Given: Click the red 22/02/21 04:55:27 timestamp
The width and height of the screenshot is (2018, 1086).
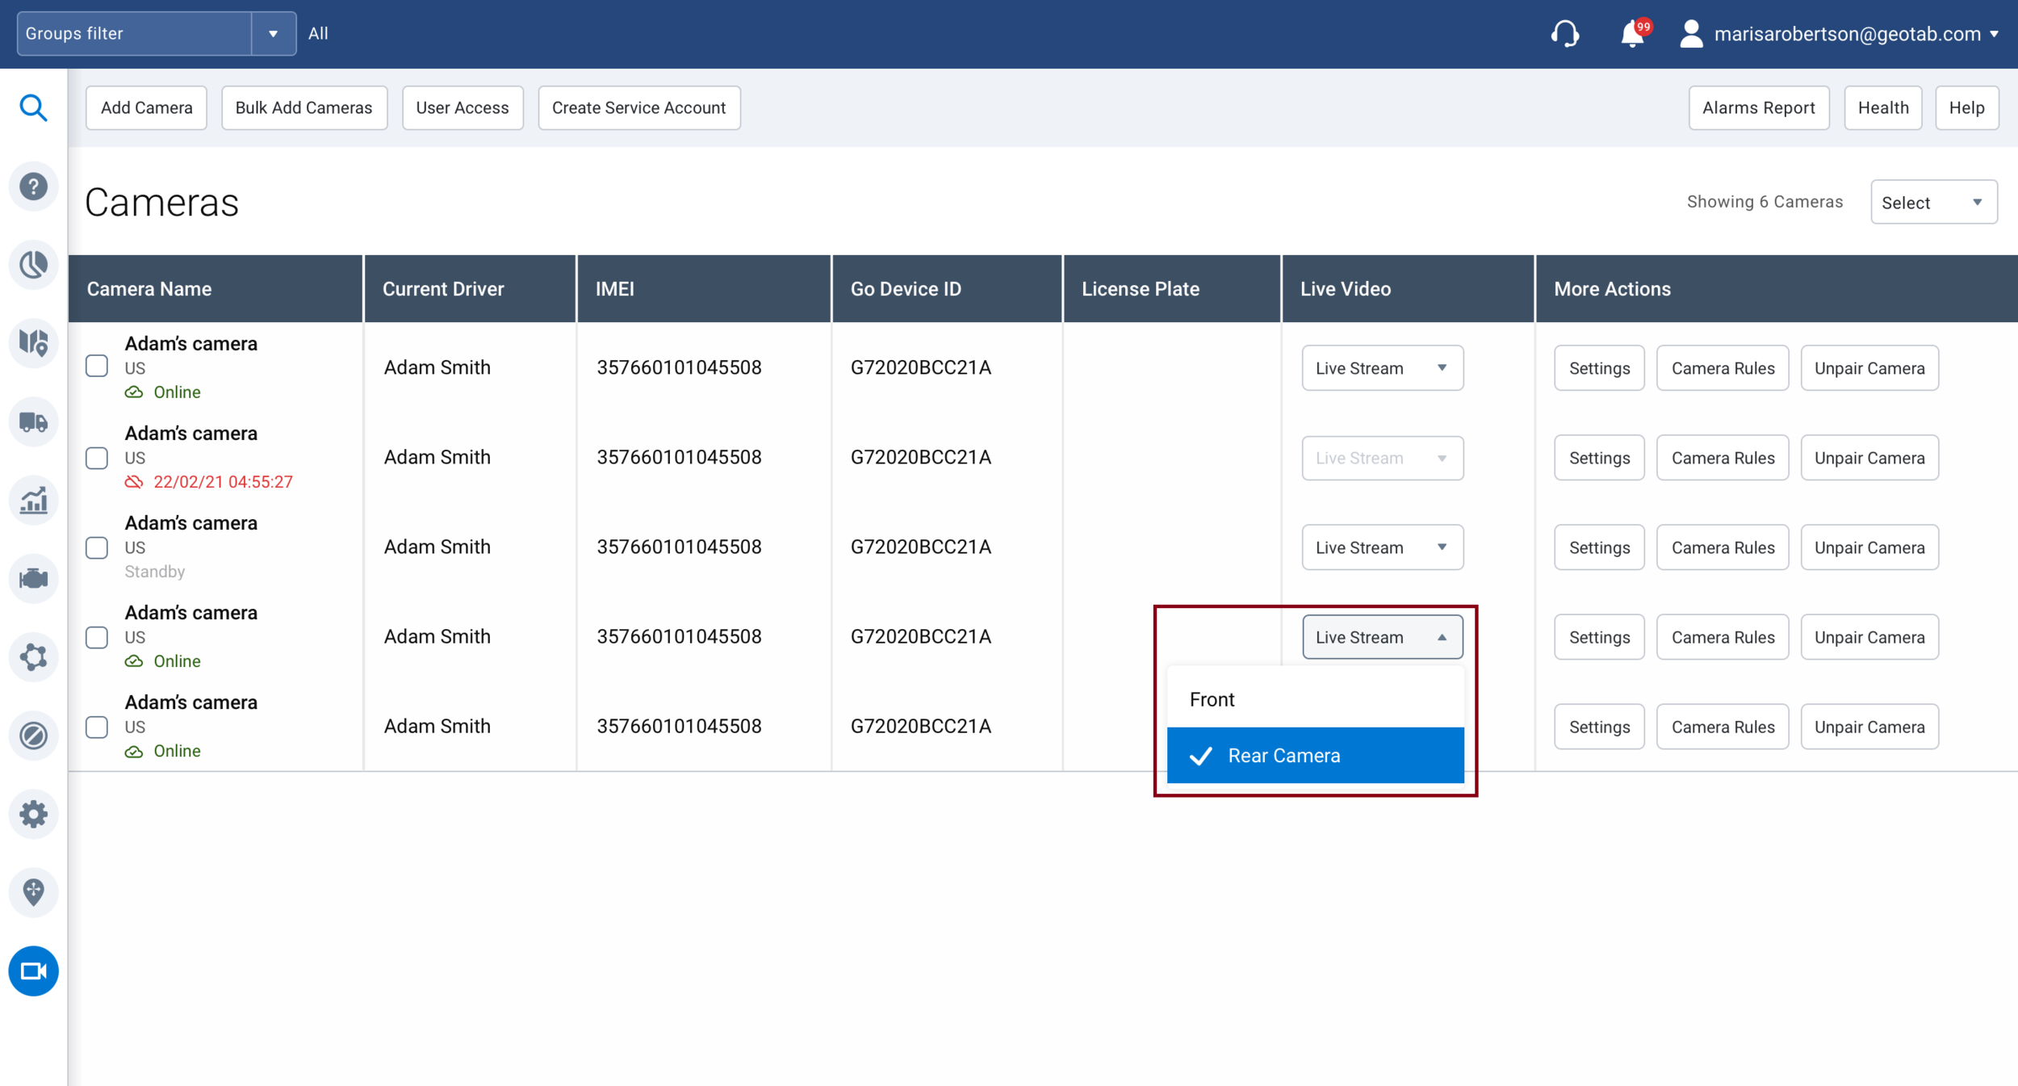Looking at the screenshot, I should (223, 482).
